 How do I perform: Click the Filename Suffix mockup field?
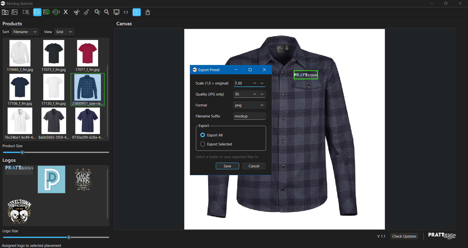click(250, 116)
